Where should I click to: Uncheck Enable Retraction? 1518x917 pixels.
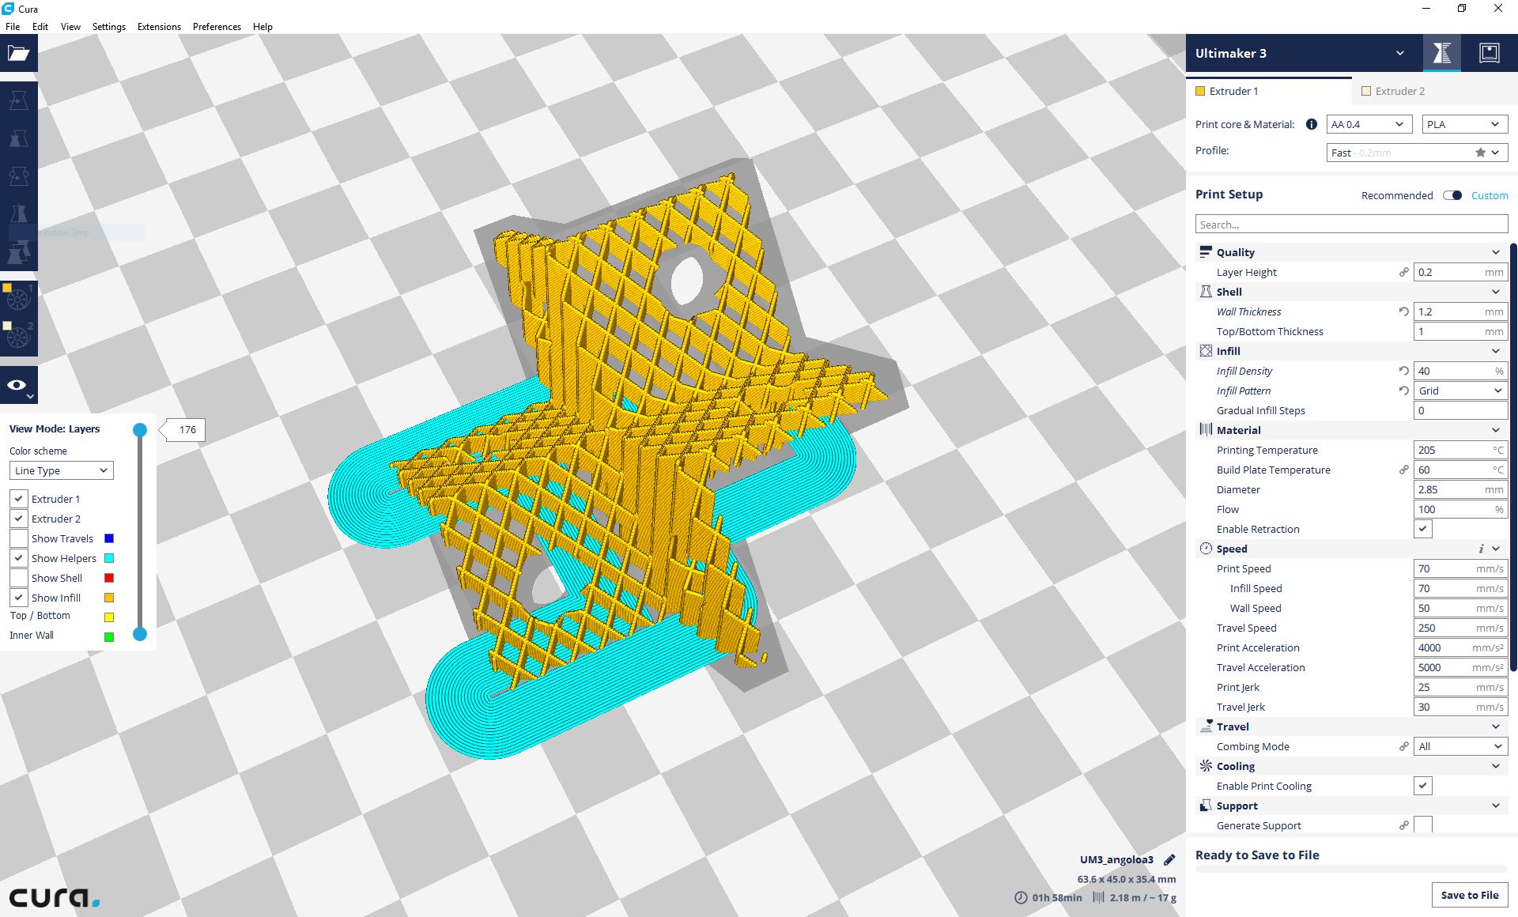click(1423, 529)
